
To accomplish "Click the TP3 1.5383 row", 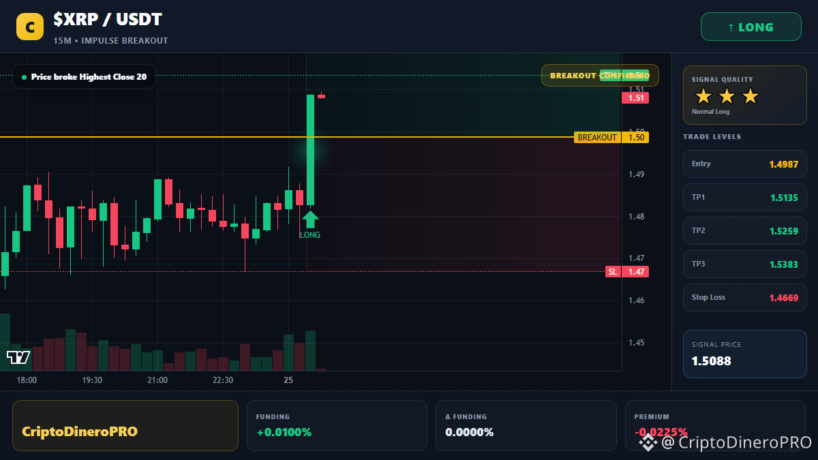I will pos(744,264).
